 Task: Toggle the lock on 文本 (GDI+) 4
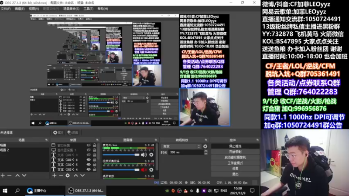(95, 169)
